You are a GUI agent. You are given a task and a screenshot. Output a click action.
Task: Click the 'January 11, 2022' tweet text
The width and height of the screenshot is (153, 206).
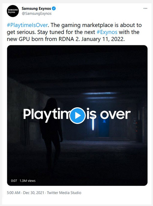[103, 39]
